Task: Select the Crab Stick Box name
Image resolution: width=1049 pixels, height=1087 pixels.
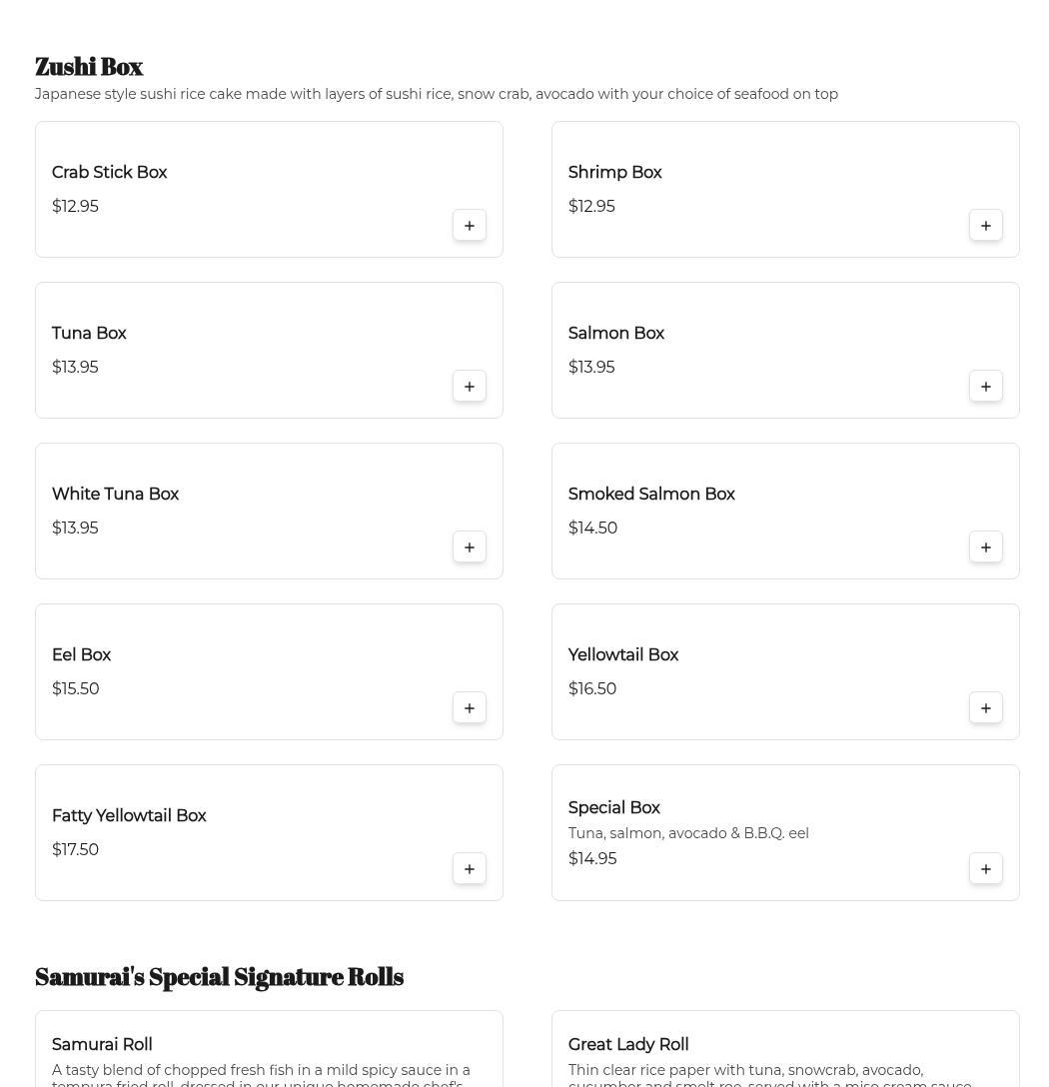Action: 109,173
